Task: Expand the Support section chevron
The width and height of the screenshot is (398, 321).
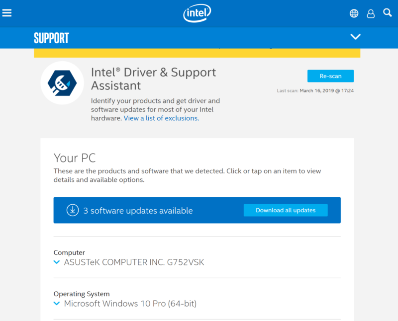Action: click(x=355, y=37)
